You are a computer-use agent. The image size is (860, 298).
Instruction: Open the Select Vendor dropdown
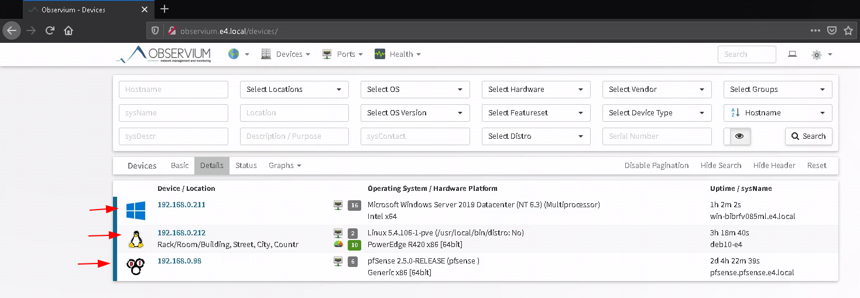coord(657,90)
